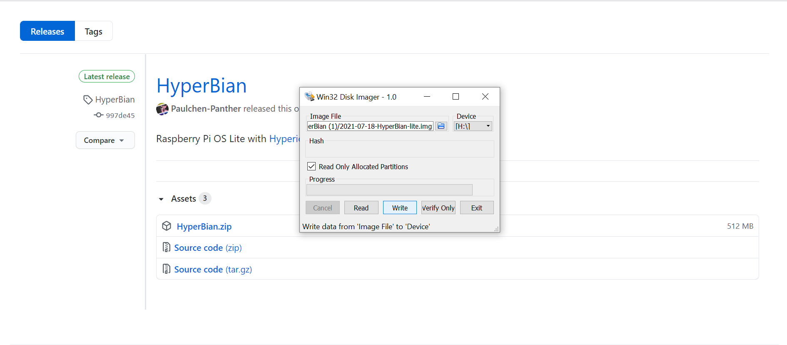
Task: Click the Read button
Action: coord(361,207)
